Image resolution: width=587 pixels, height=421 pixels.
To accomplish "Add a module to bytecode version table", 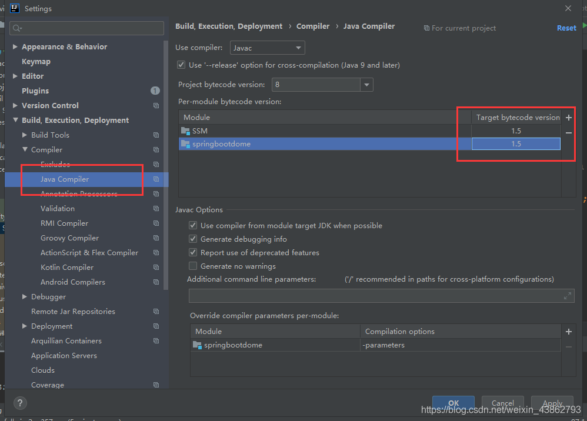I will click(x=568, y=118).
